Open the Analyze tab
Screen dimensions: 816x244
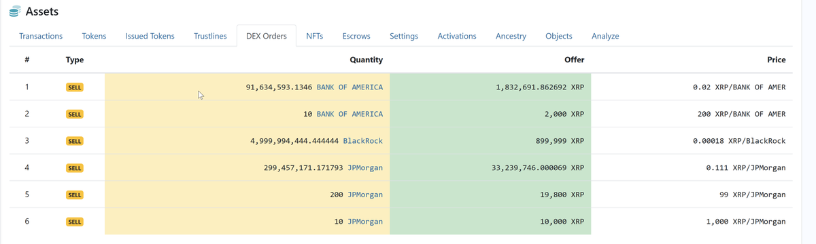click(605, 36)
